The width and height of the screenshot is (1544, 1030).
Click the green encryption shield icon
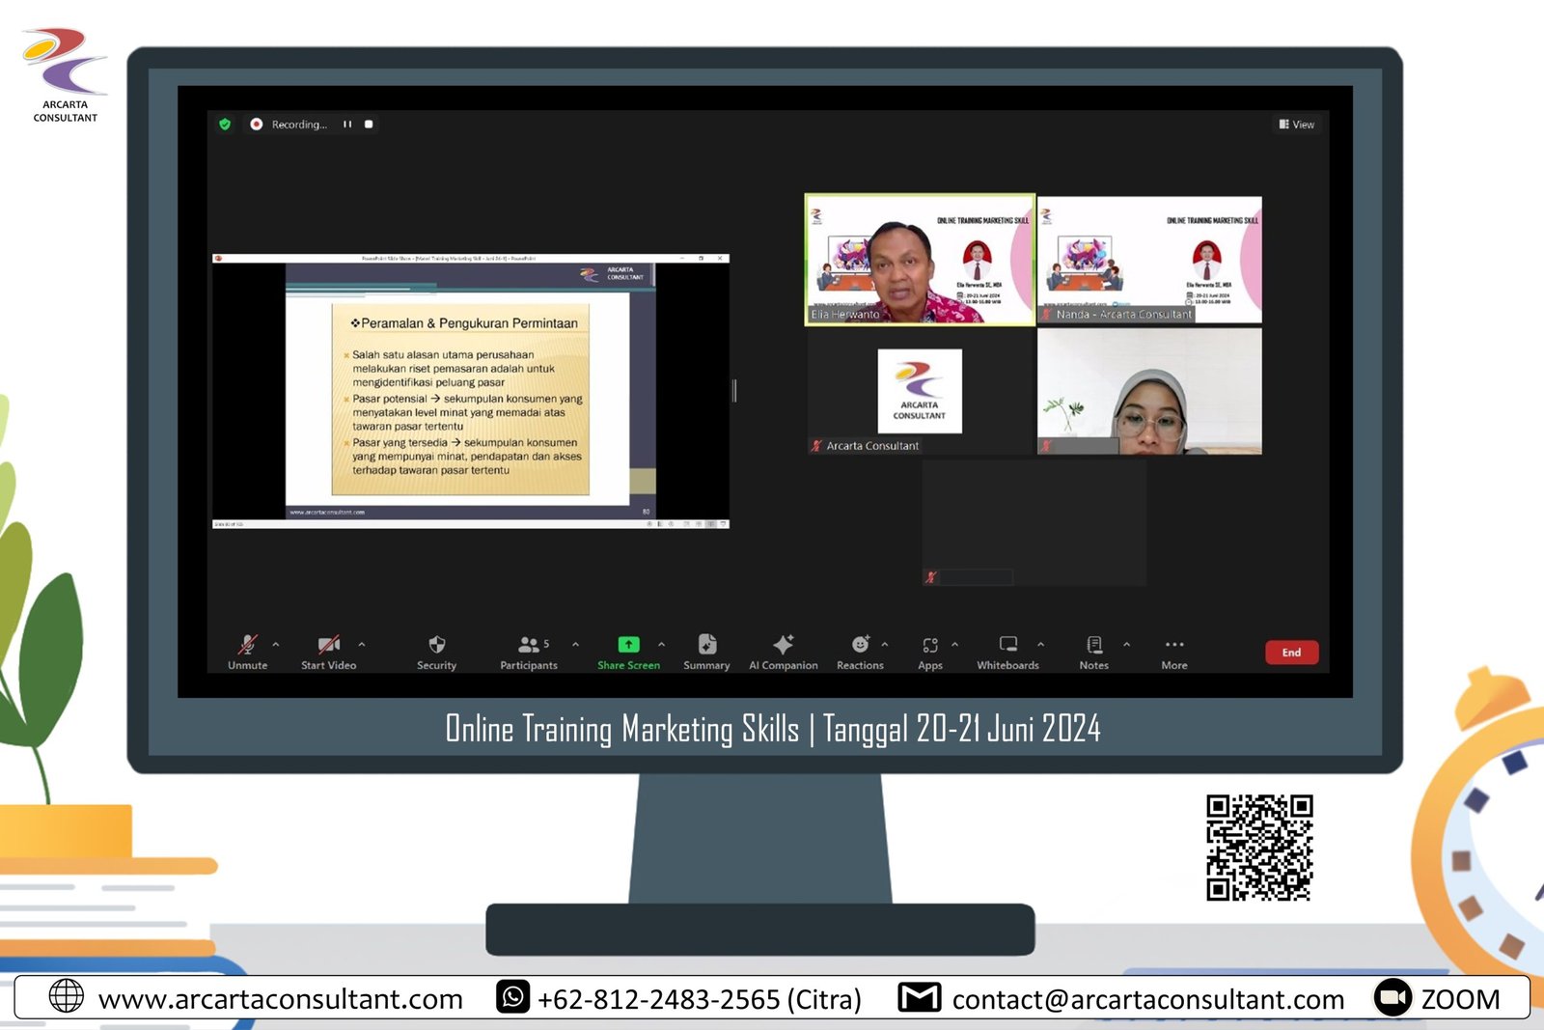click(225, 125)
